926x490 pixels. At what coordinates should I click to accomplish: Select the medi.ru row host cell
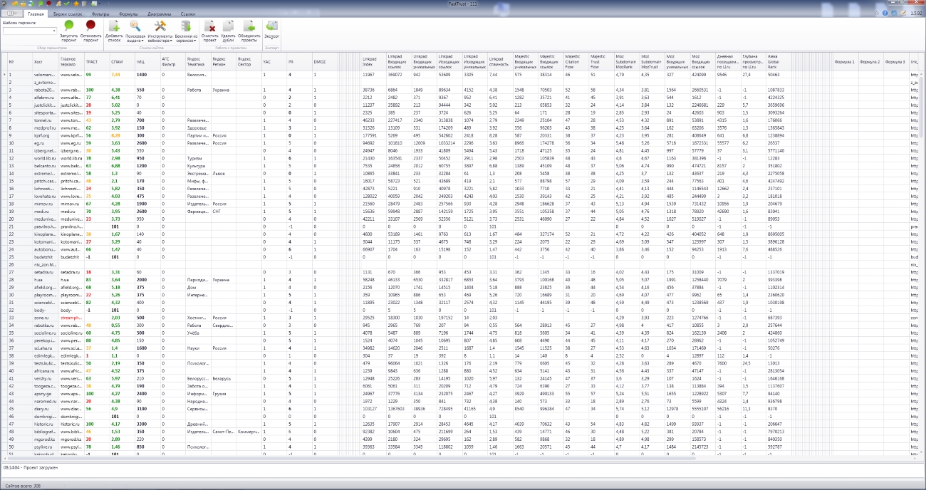46,212
